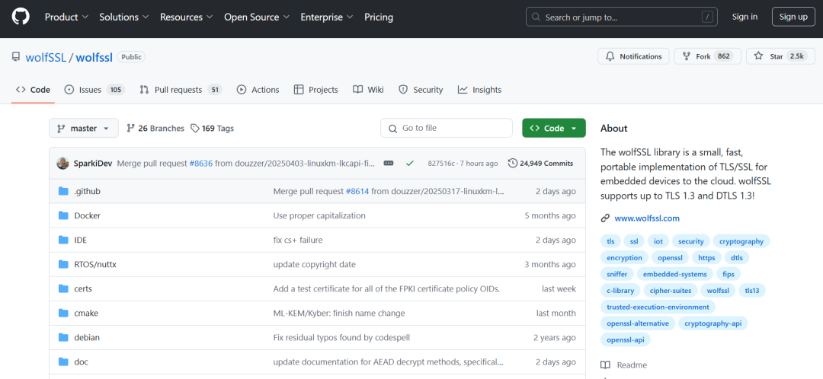This screenshot has height=379, width=823.
Task: Expand commit message ellipsis button
Action: [x=389, y=163]
